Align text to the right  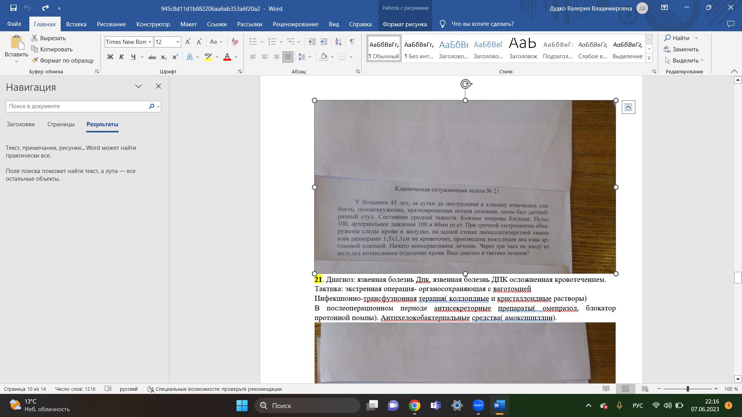point(276,57)
